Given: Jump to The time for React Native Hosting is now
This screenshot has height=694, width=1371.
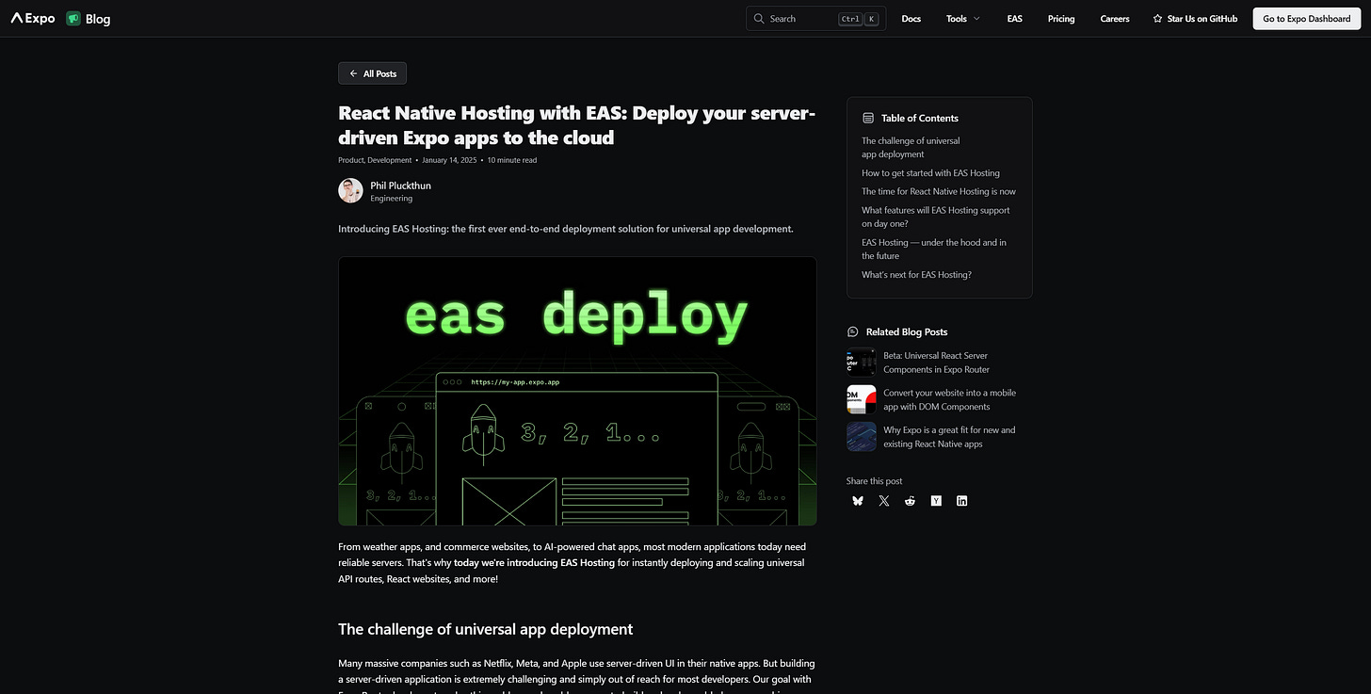Looking at the screenshot, I should click(x=939, y=191).
